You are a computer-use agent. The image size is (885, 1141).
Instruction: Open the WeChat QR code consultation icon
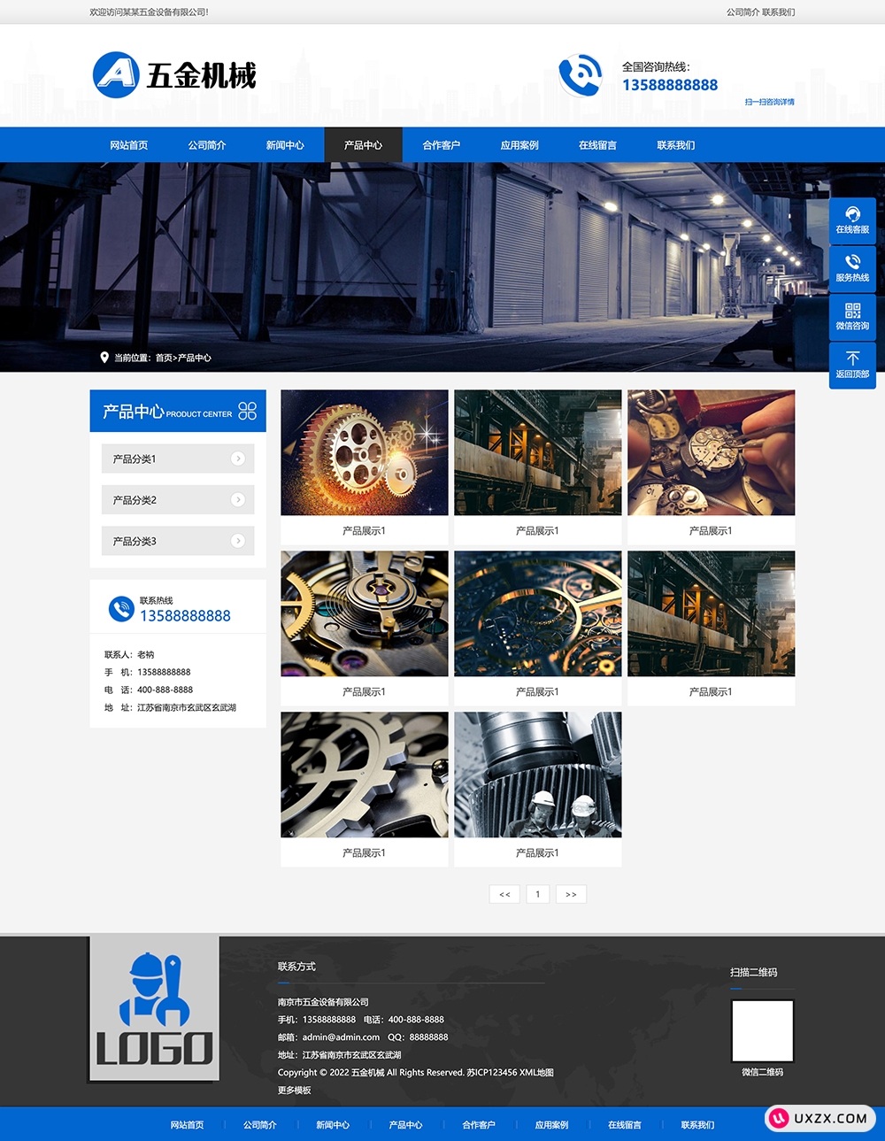852,311
